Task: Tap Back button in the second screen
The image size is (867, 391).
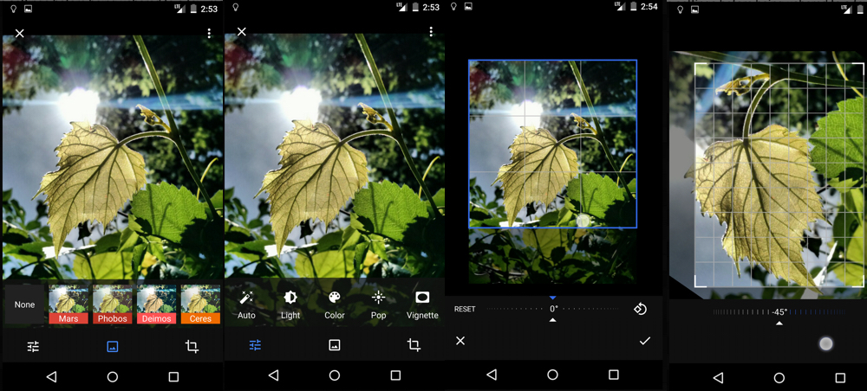Action: [x=273, y=375]
